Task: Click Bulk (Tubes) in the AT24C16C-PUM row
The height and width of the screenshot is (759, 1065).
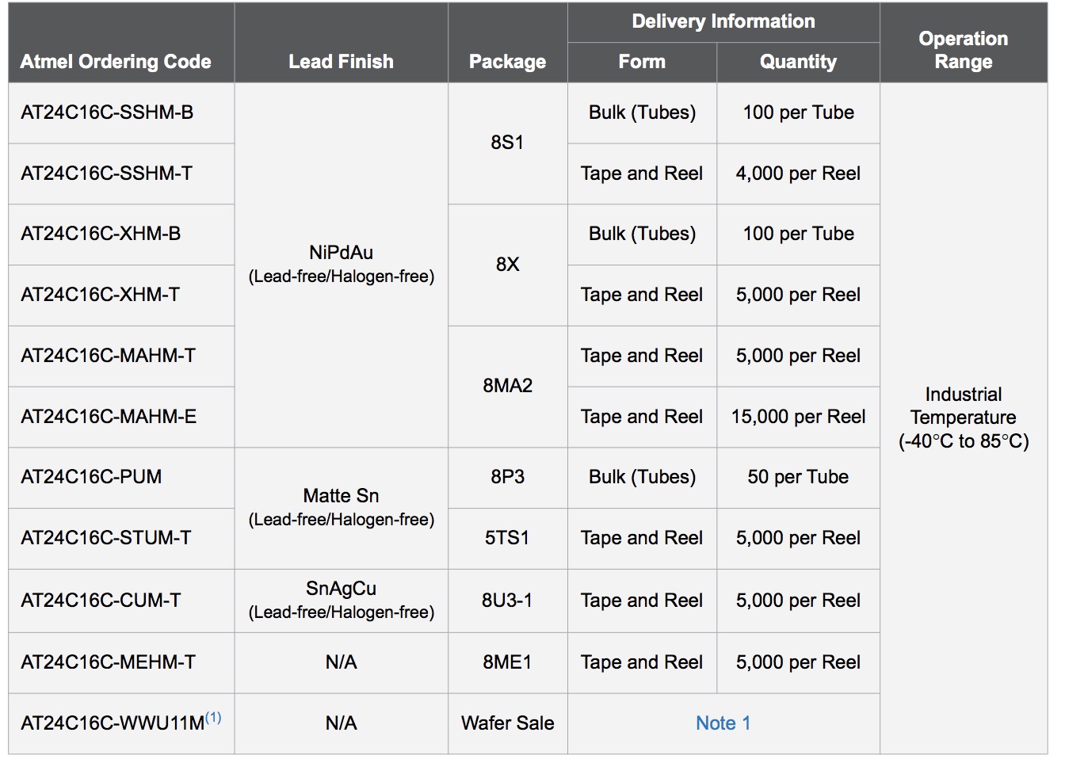Action: [642, 477]
